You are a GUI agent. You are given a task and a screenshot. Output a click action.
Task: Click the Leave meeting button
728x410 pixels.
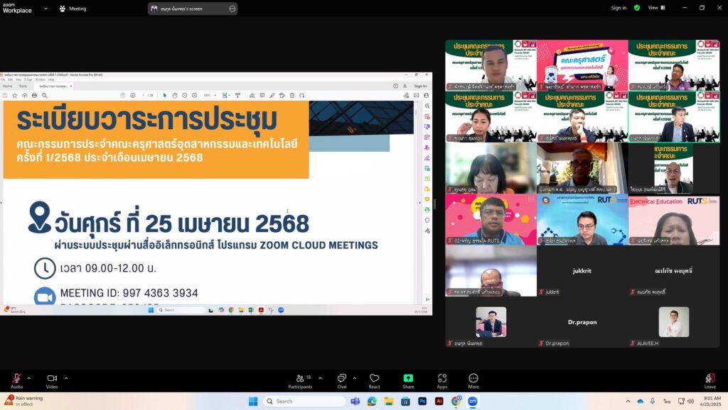710,381
